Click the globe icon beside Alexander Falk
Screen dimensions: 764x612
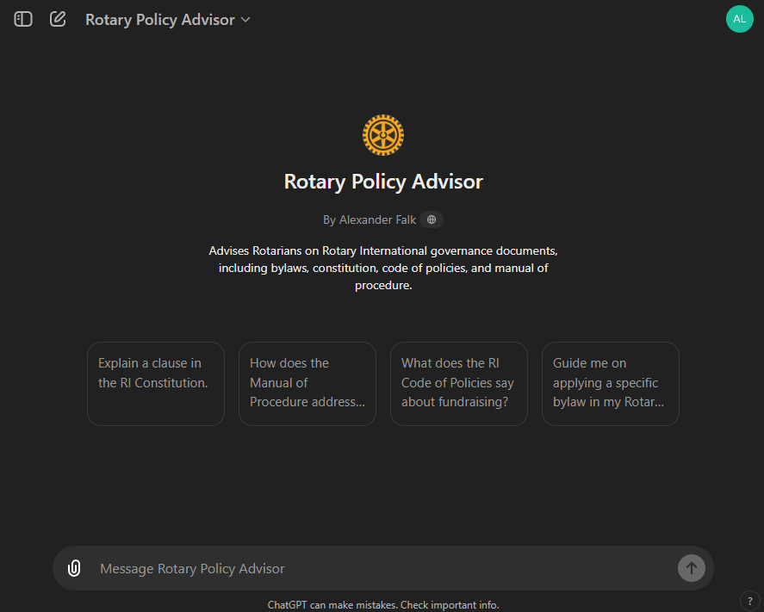[x=432, y=219]
